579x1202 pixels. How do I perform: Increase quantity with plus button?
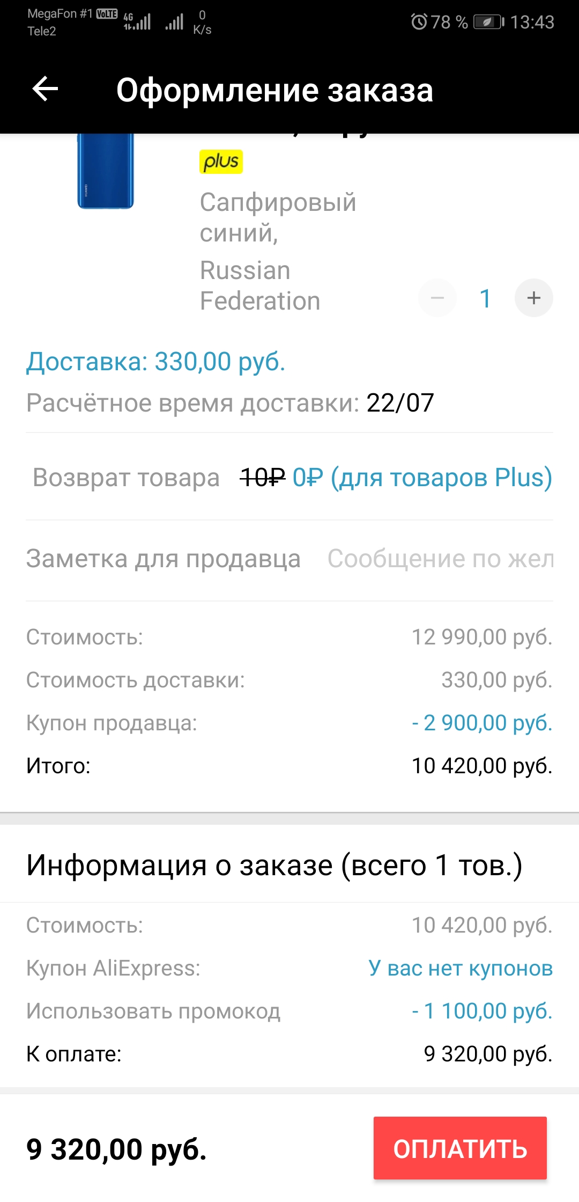tap(533, 298)
